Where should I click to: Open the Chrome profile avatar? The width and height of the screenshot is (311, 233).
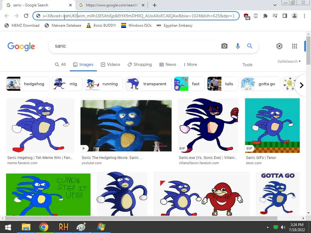click(x=295, y=16)
